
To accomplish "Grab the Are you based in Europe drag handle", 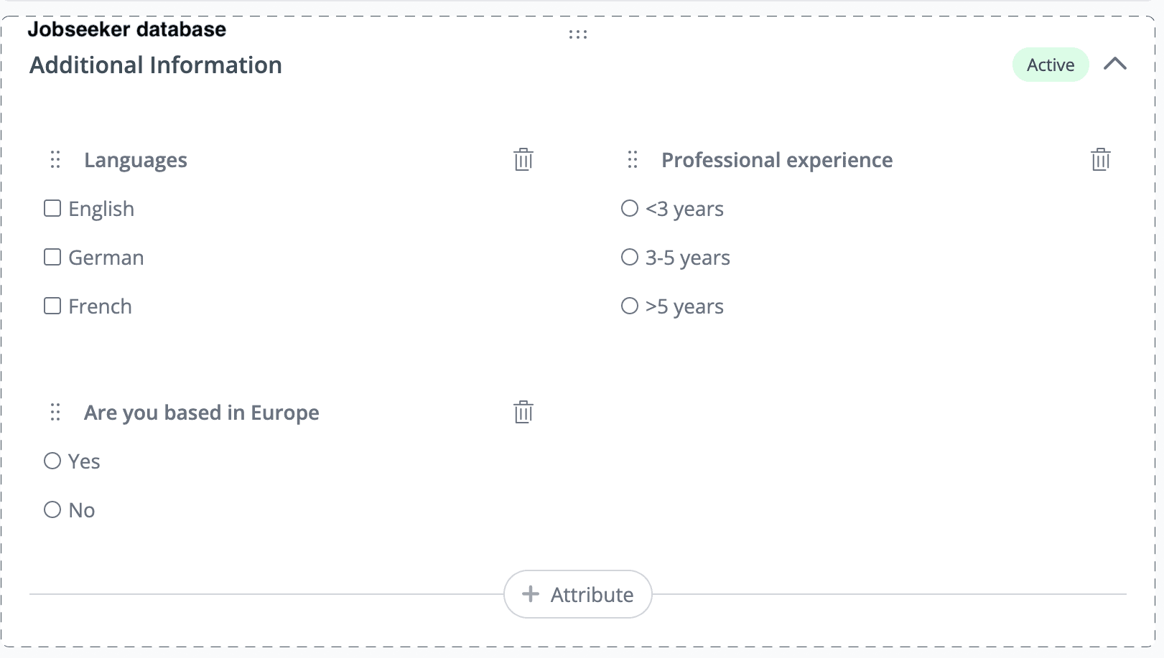I will pyautogui.click(x=55, y=412).
